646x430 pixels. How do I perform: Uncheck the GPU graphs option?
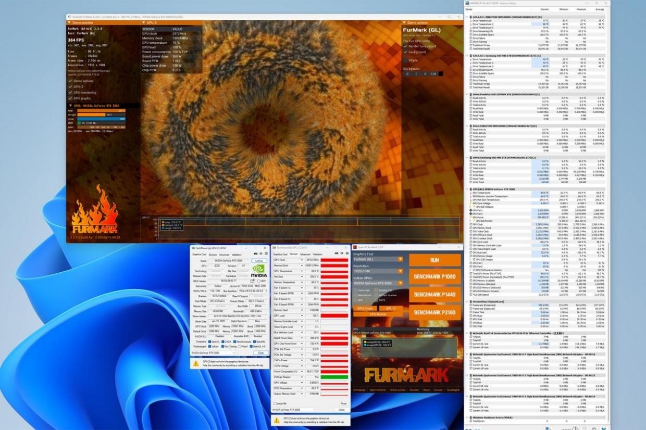[x=70, y=98]
